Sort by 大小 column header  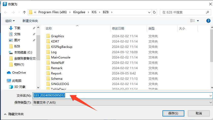[x=182, y=28]
